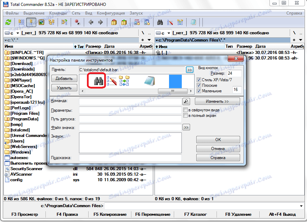This screenshot has height=222, width=307.
Task: Click the unpack files box icon
Action: pos(124,22)
